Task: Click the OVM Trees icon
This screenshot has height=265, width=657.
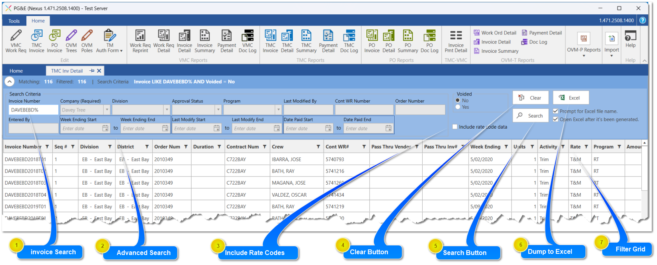Action: click(x=71, y=41)
